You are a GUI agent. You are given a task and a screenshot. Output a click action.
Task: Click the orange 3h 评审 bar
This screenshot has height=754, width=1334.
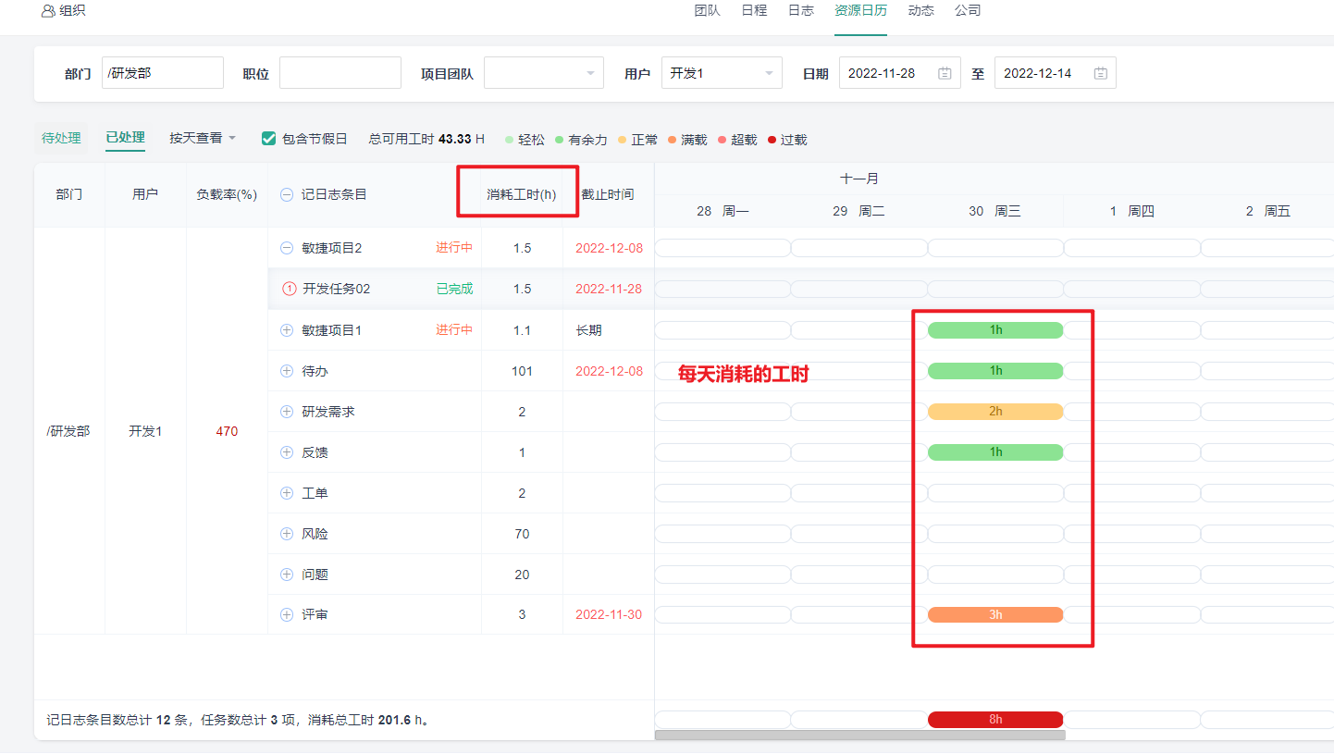995,615
